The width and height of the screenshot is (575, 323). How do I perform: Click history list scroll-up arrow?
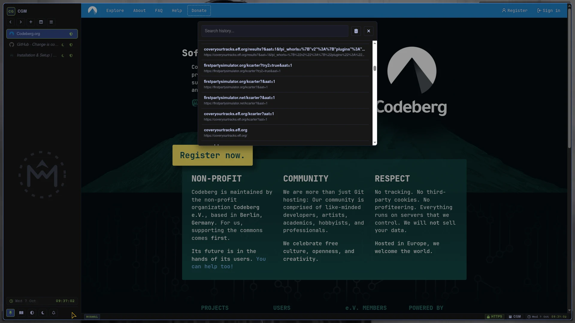375,43
